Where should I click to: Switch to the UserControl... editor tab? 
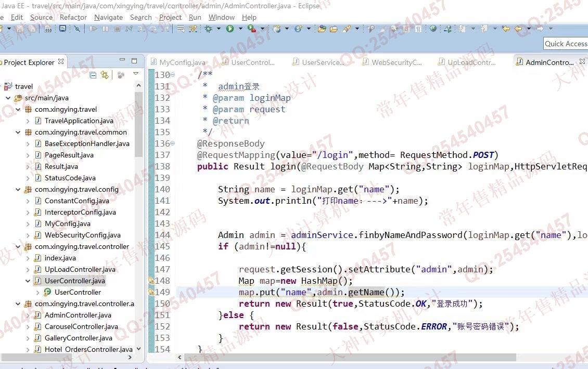click(248, 62)
